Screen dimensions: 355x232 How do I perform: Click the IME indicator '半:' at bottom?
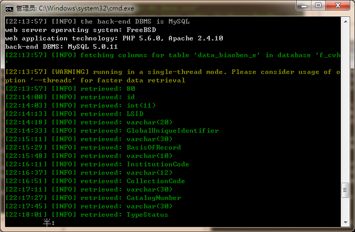[x=49, y=223]
